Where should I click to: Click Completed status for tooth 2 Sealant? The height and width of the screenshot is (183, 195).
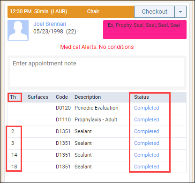(147, 131)
